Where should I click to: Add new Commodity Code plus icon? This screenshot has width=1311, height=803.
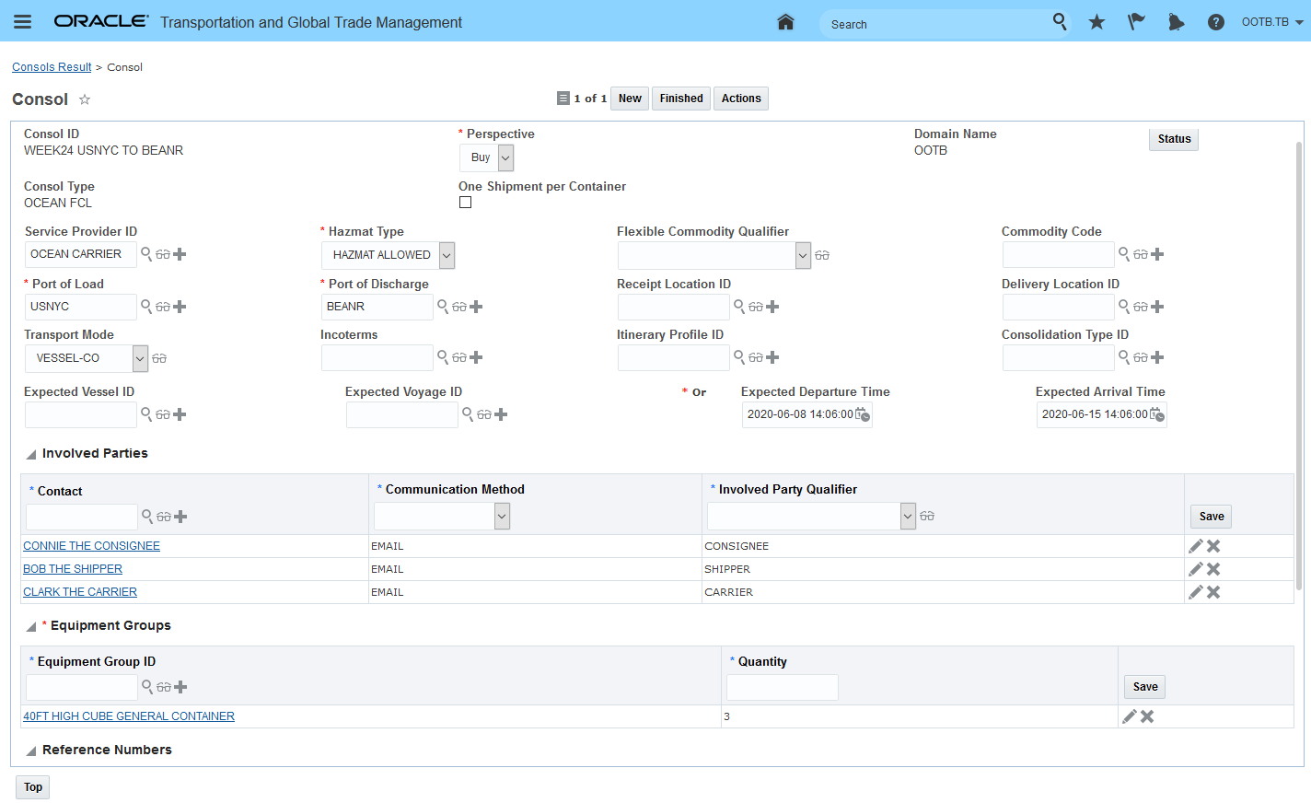tap(1157, 254)
